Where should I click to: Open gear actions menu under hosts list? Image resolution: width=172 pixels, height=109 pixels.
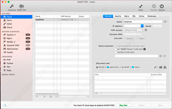click(x=45, y=96)
